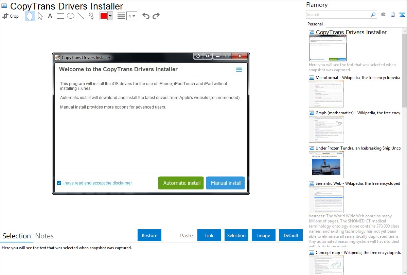Viewport: 407px width, 275px height.
Task: Open the Semantic Web snapshot thumbnail
Action: click(x=326, y=200)
